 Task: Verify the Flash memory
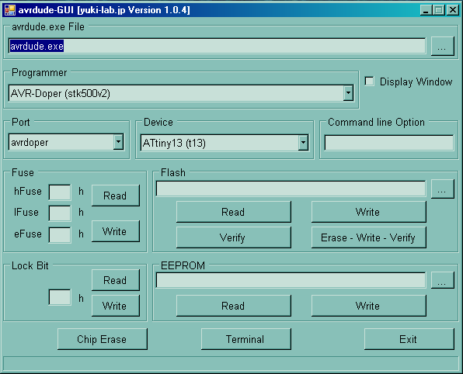234,237
